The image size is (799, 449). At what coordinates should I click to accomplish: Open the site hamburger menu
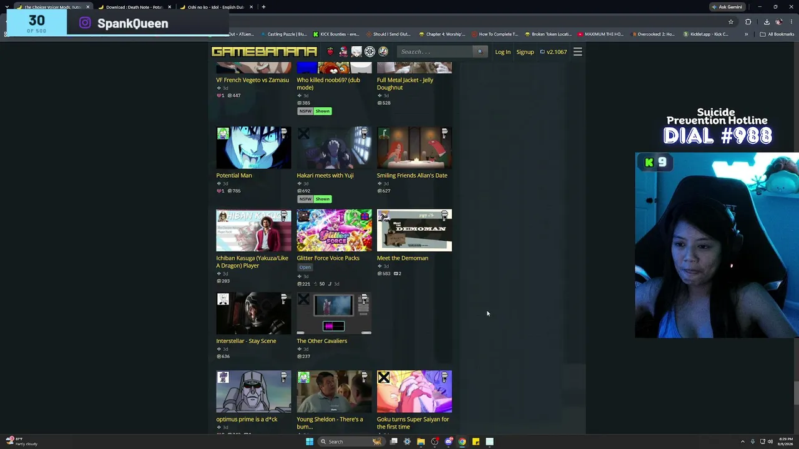578,52
